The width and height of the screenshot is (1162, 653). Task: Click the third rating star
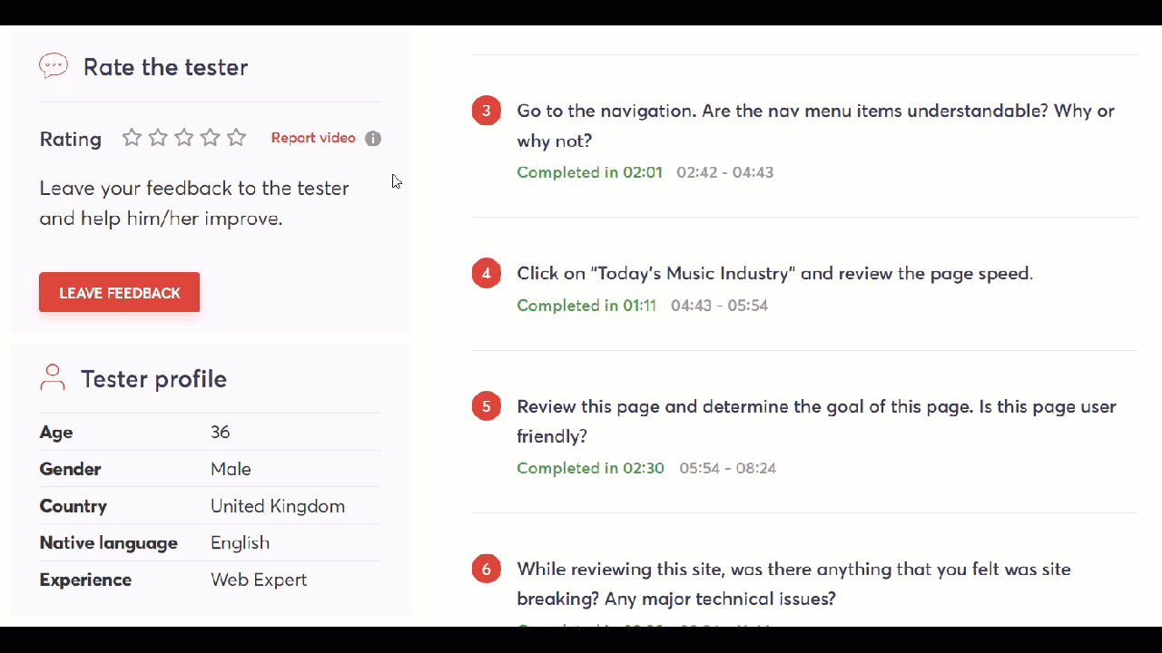click(x=184, y=138)
